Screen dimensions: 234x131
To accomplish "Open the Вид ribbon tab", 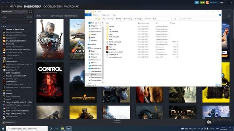I will [114, 15].
